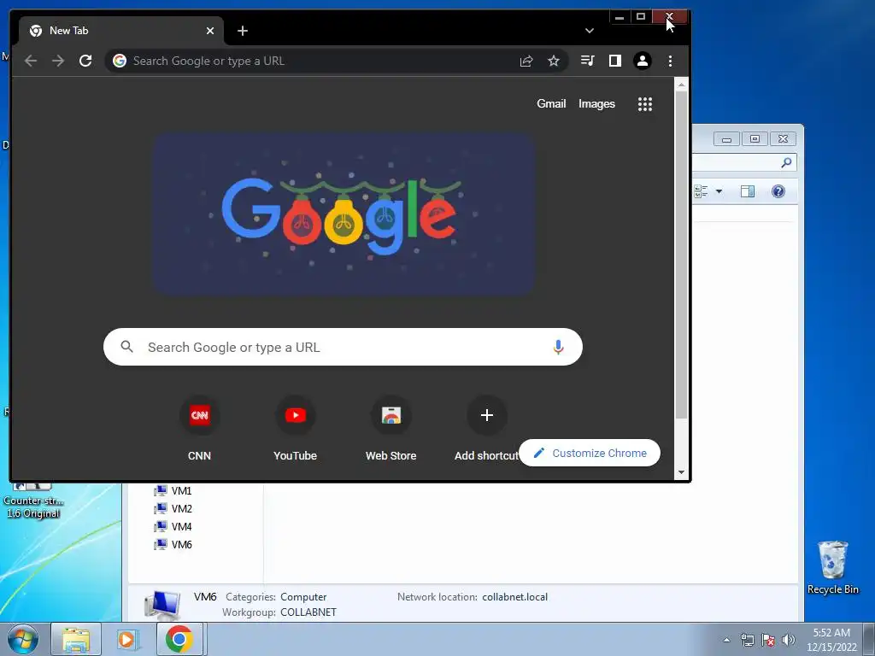This screenshot has height=656, width=875.
Task: Reload the page in Chrome
Action: [x=85, y=61]
